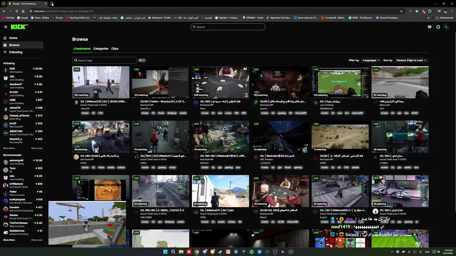Switch to the Categories tab
456x256 pixels.
101,48
